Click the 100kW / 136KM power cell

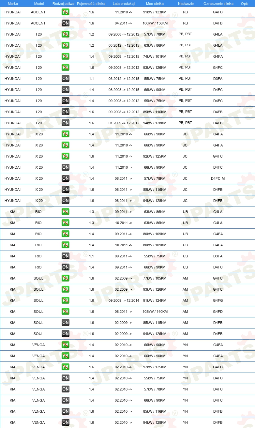pyautogui.click(x=155, y=23)
